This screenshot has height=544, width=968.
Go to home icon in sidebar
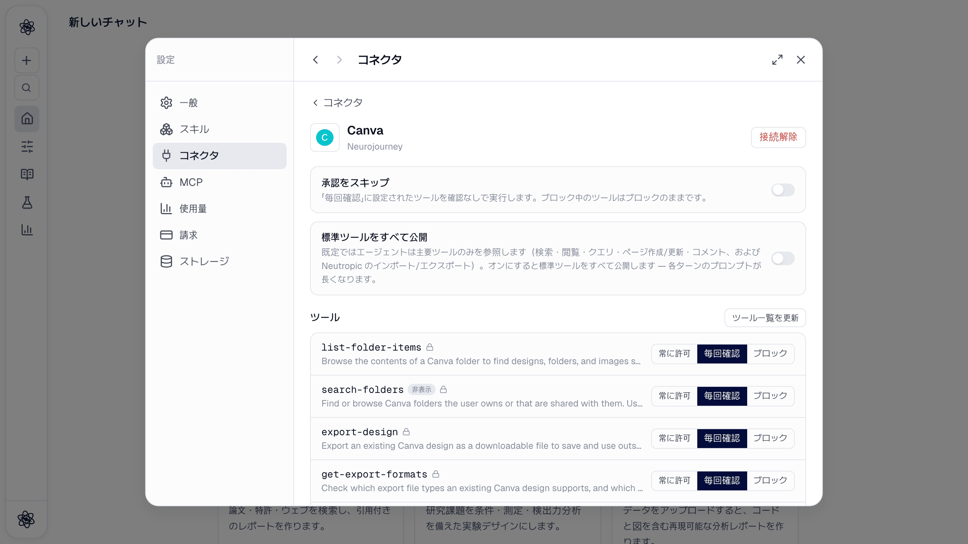tap(27, 119)
